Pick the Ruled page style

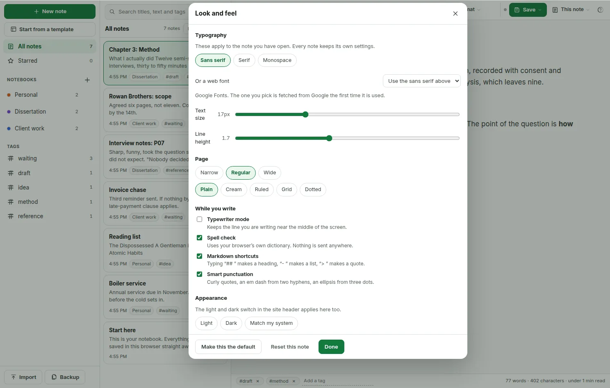[x=262, y=189]
